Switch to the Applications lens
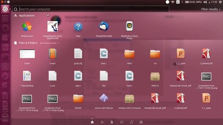 tap(102, 122)
